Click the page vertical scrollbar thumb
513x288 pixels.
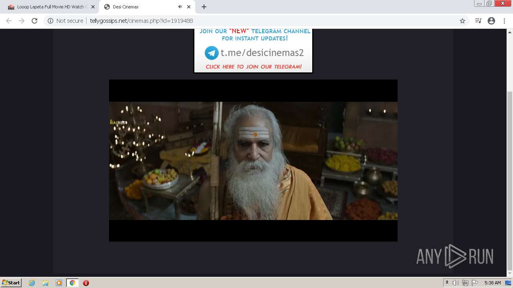click(x=510, y=180)
